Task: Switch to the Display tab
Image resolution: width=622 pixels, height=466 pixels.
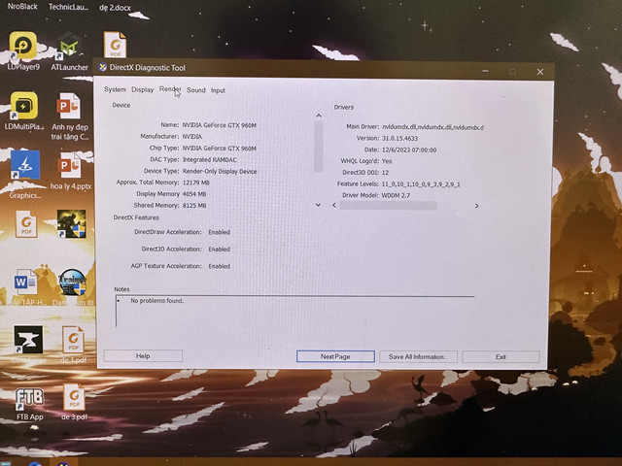Action: (143, 90)
